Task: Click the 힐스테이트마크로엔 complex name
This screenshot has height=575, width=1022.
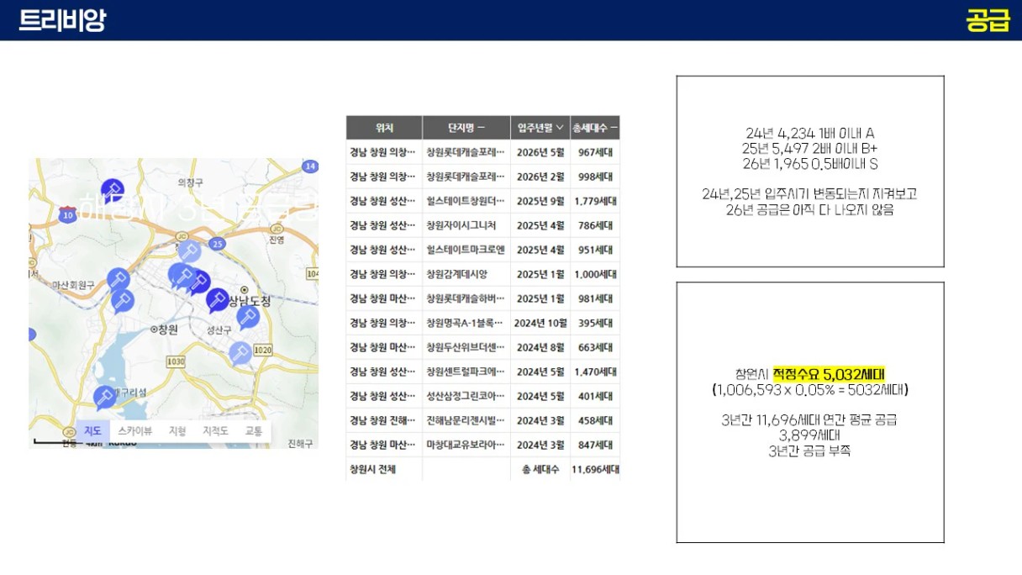Action: coord(466,250)
